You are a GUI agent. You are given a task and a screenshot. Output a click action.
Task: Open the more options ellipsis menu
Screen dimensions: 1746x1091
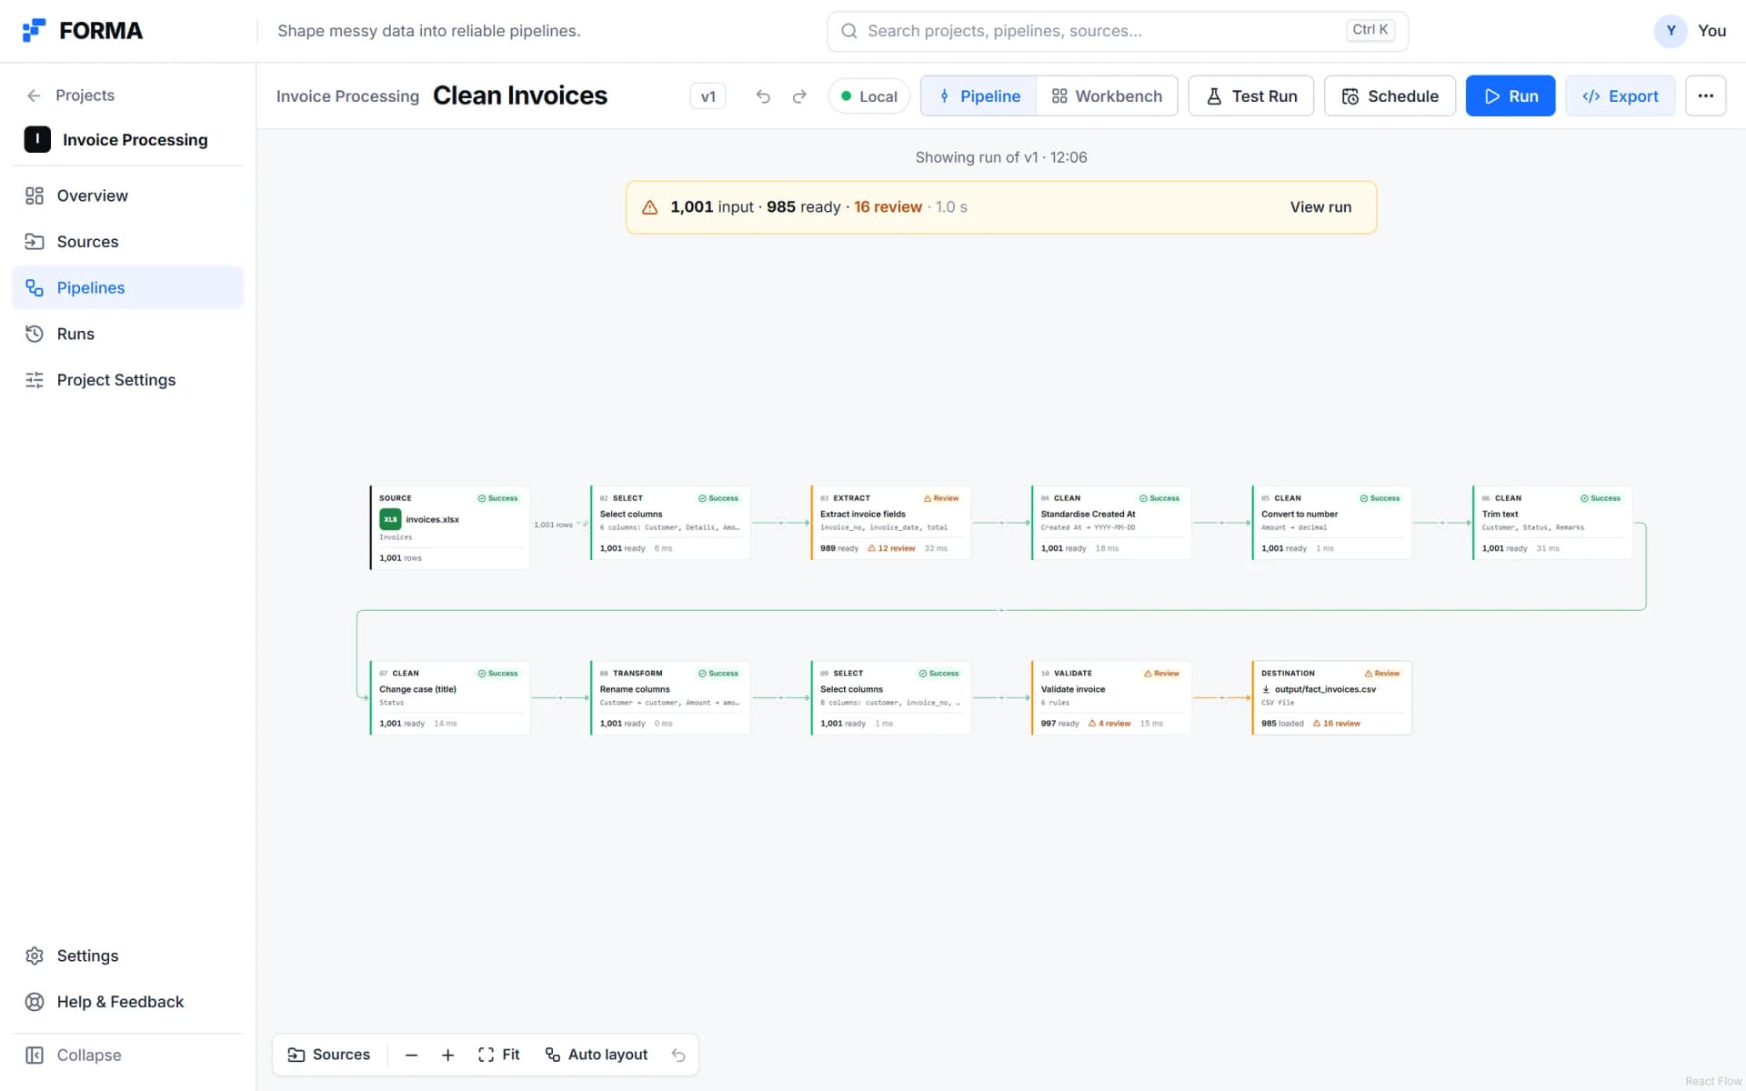(1705, 95)
